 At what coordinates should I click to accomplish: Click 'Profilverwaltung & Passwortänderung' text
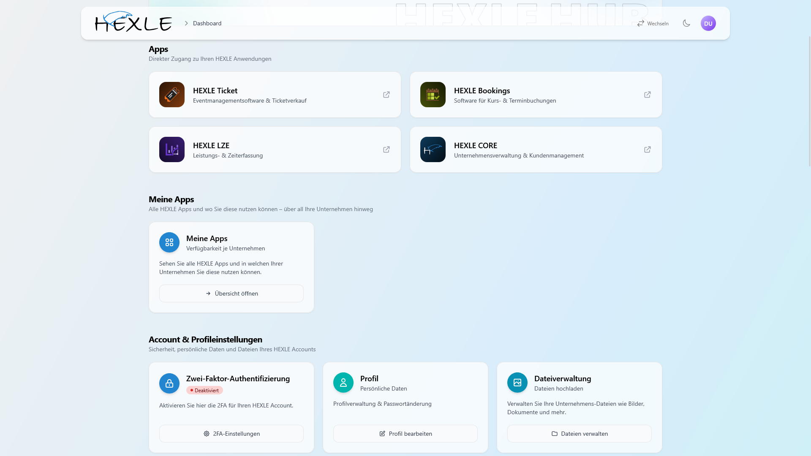[x=382, y=404]
